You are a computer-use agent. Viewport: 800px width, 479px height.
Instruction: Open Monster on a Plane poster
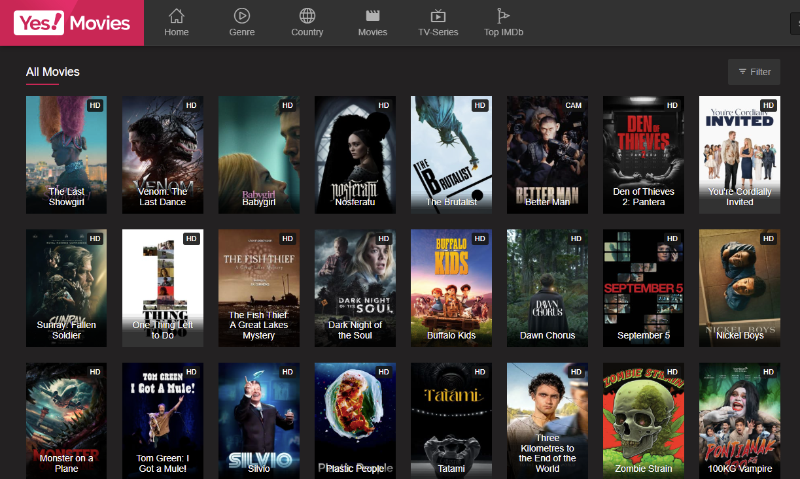click(x=67, y=421)
